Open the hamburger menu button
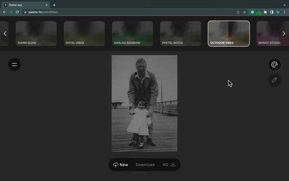The width and height of the screenshot is (289, 181). pyautogui.click(x=14, y=64)
